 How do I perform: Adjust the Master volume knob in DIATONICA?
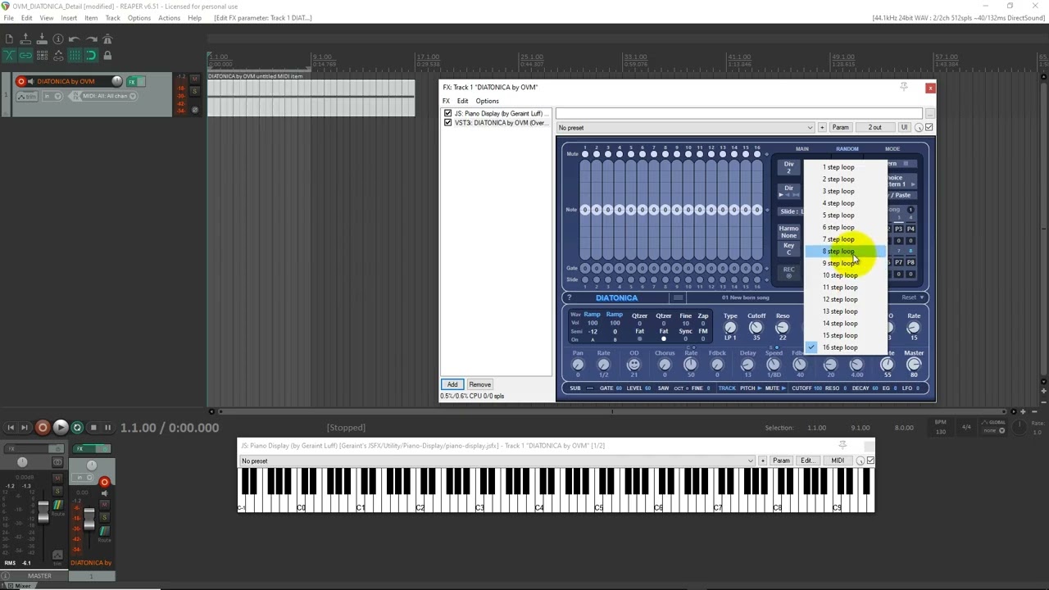(914, 365)
